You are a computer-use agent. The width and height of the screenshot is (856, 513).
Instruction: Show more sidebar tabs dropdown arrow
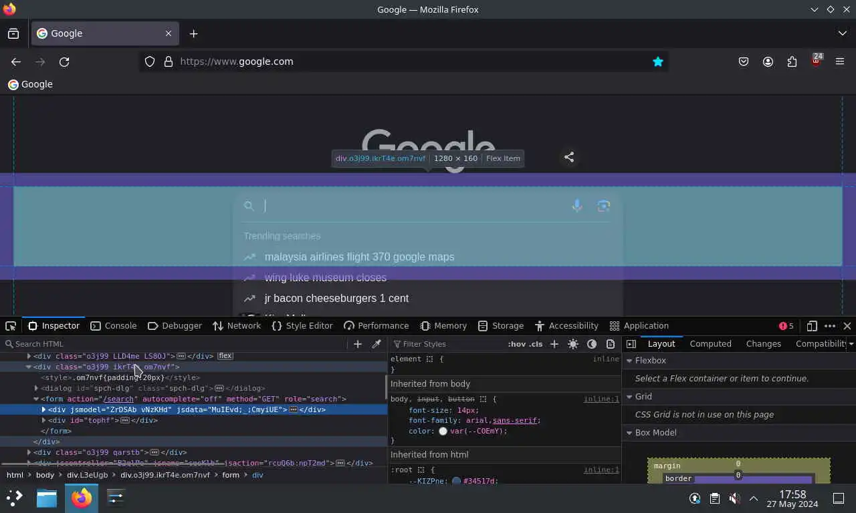tap(851, 344)
